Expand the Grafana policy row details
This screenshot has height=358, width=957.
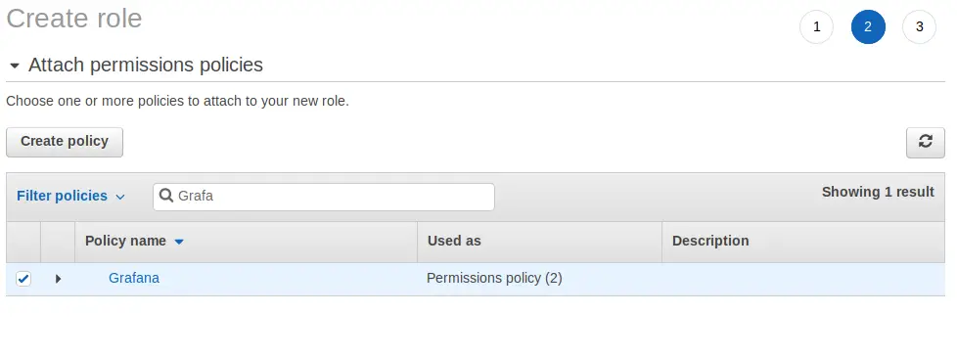point(58,279)
